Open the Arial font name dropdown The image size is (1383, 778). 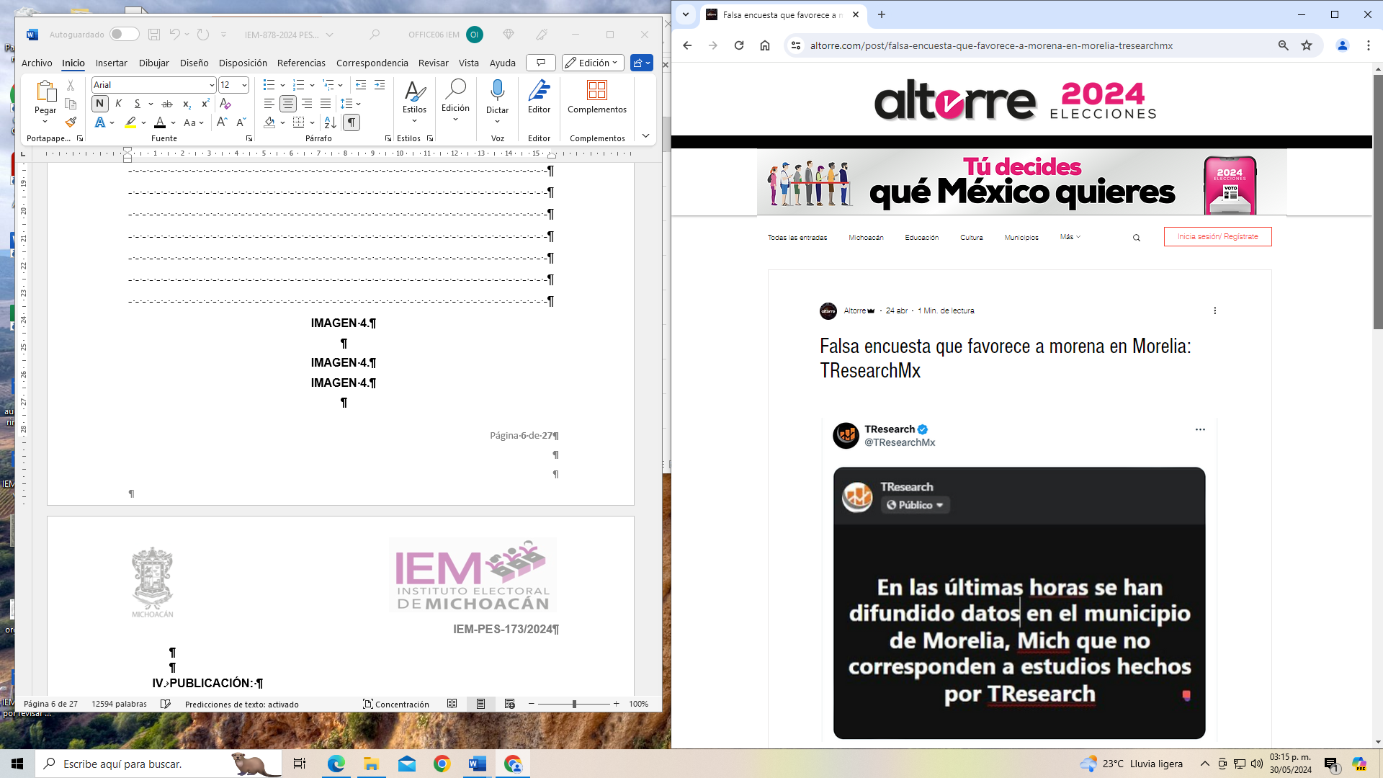click(212, 85)
